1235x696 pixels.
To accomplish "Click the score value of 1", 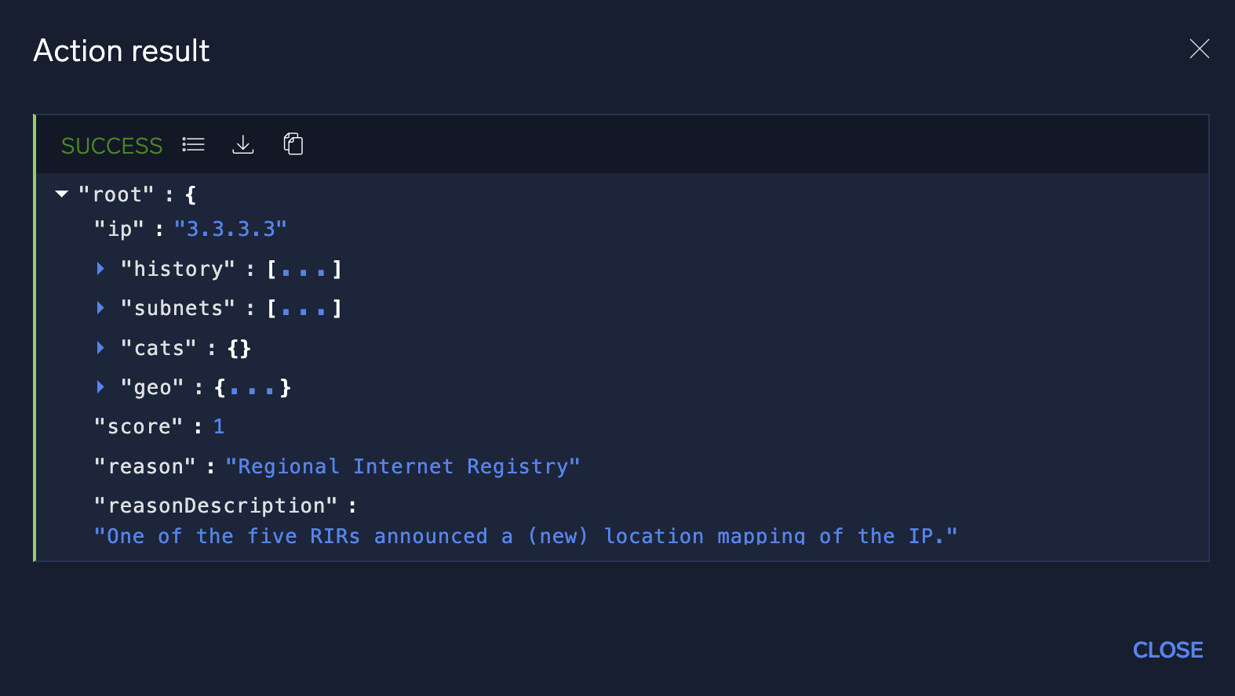I will click(218, 426).
